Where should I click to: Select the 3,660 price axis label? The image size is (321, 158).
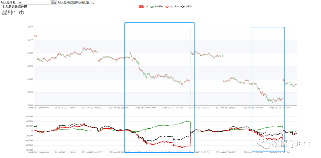(30, 105)
